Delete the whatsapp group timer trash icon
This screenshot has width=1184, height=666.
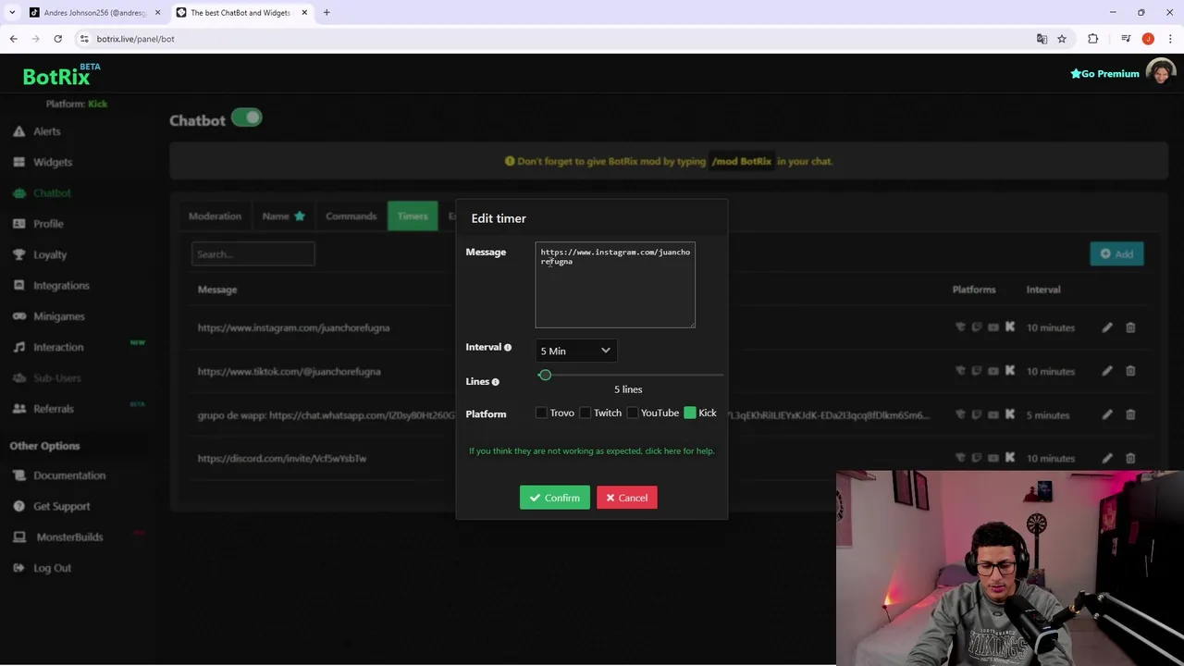pos(1130,414)
